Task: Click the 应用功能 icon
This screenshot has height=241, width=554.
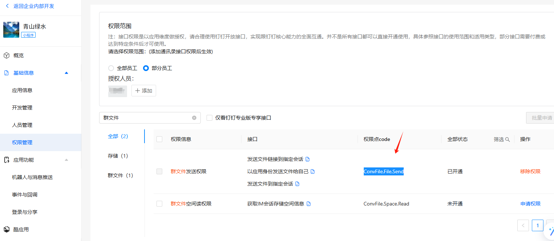Action: click(x=7, y=160)
